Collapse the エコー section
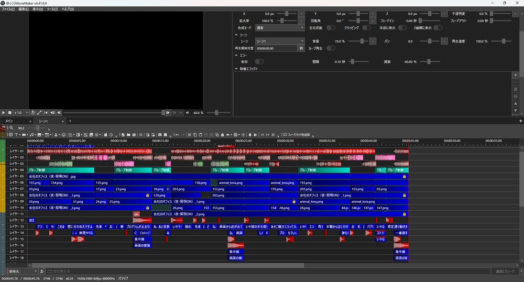 tap(236, 55)
